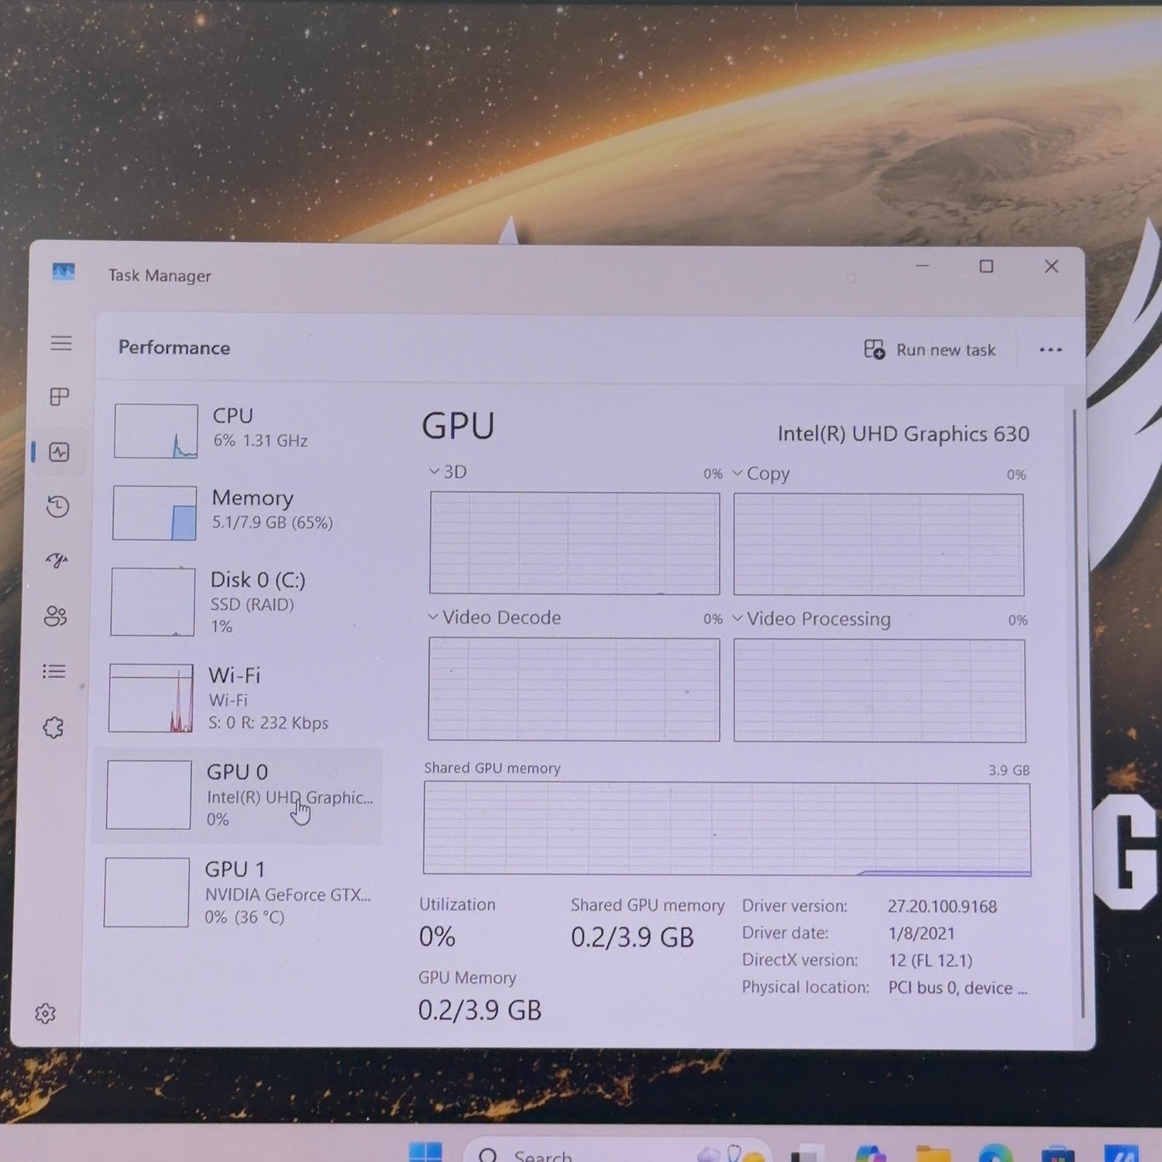Image resolution: width=1162 pixels, height=1162 pixels.
Task: Click the Utilization 0% value
Action: click(x=437, y=937)
